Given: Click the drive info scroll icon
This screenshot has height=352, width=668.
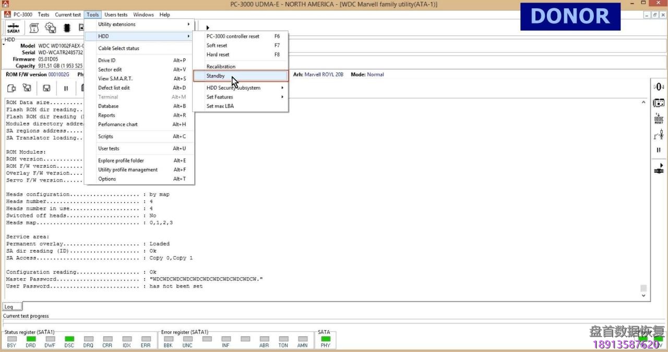Looking at the screenshot, I should (x=34, y=28).
